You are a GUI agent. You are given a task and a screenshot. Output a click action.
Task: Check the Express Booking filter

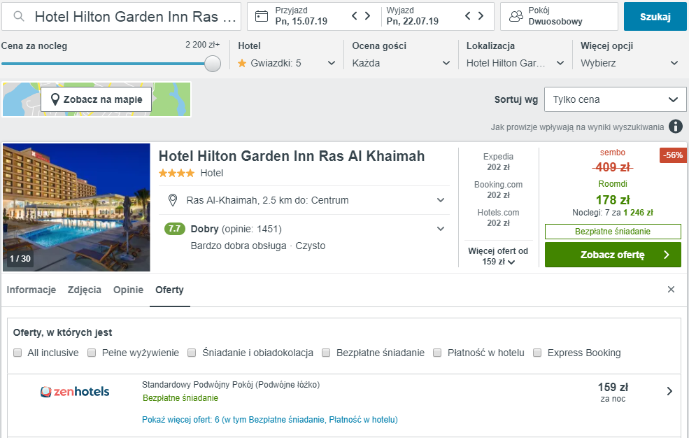pos(537,353)
